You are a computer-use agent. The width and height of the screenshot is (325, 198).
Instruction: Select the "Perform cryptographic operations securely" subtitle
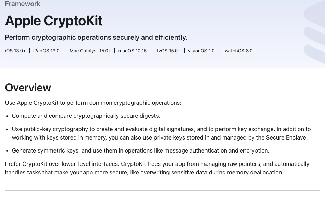(96, 38)
